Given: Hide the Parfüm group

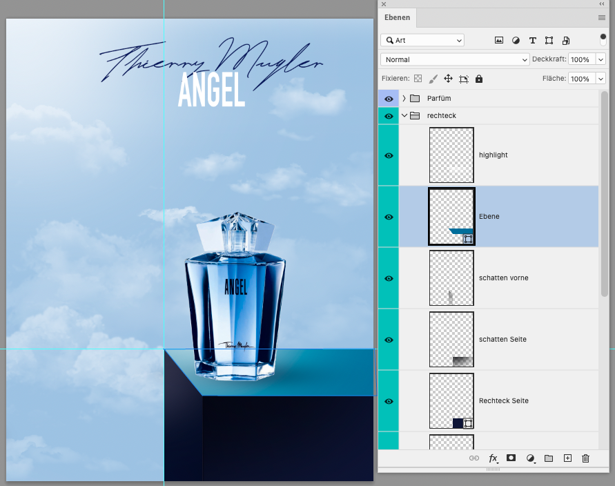Looking at the screenshot, I should [389, 99].
